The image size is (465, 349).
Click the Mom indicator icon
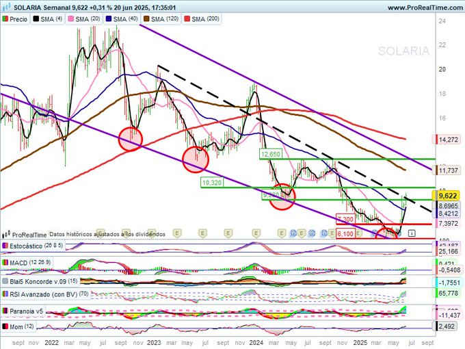pos(5,326)
